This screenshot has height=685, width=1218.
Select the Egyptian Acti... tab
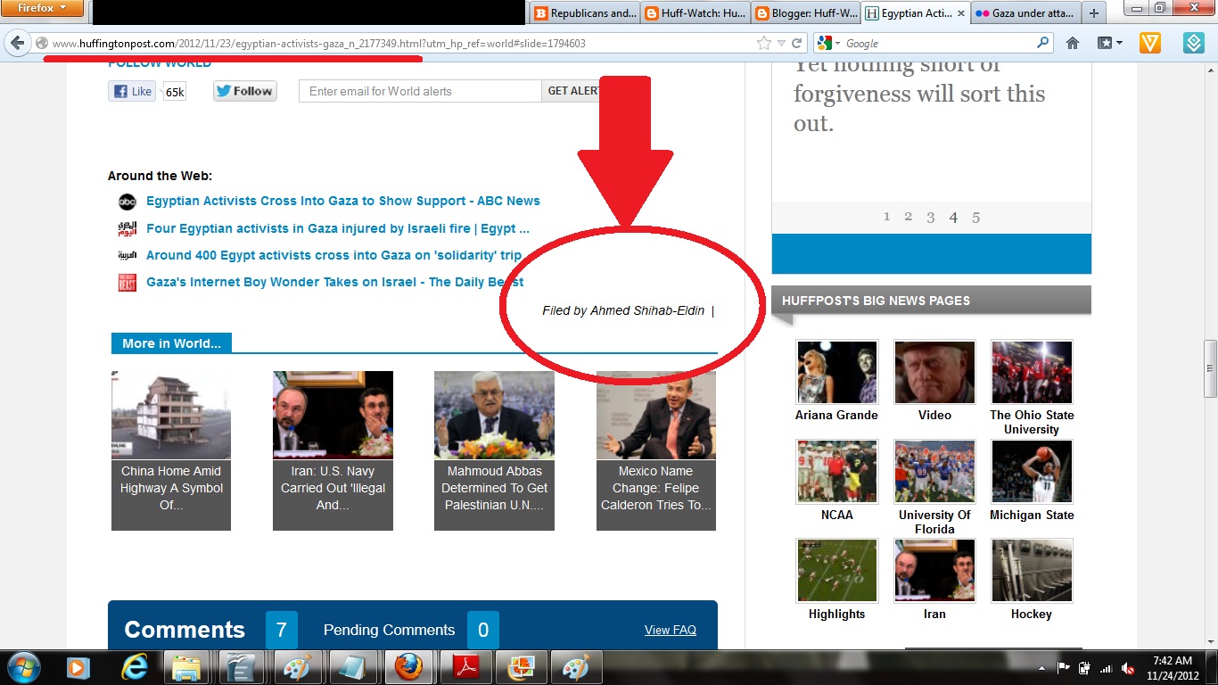tap(917, 13)
